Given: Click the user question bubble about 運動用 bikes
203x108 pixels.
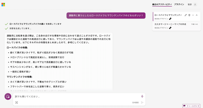Looking at the screenshot, I should coord(106,15).
